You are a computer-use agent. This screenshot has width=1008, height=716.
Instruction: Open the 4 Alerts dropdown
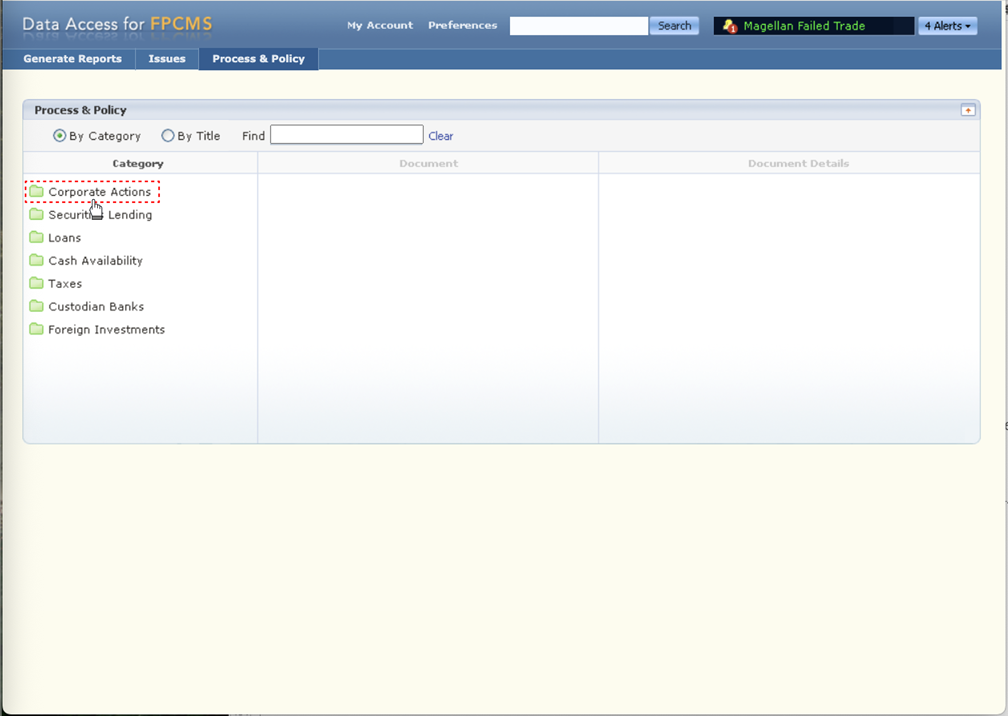pyautogui.click(x=948, y=26)
